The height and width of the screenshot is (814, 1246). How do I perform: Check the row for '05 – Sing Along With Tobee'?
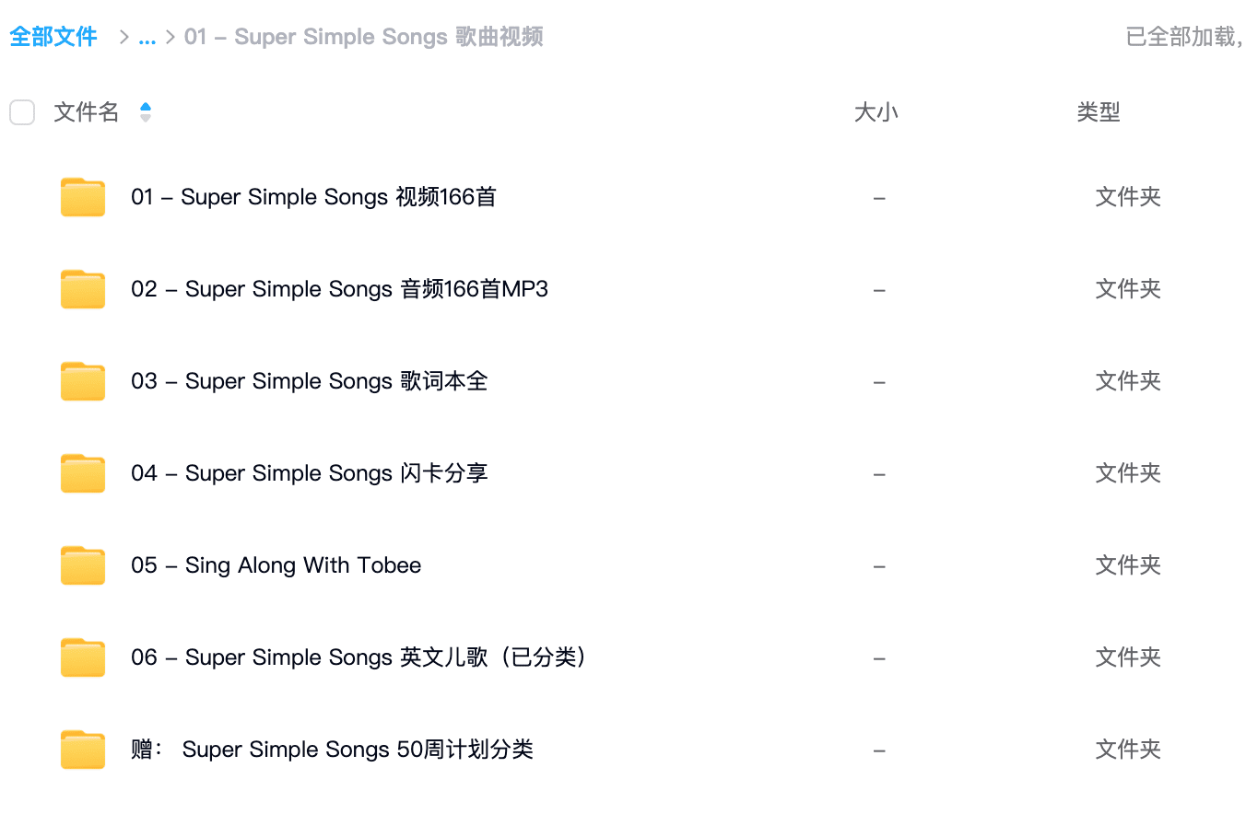(x=22, y=565)
